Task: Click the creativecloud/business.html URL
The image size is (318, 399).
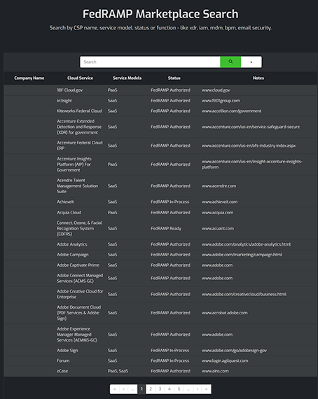Action: 244,294
